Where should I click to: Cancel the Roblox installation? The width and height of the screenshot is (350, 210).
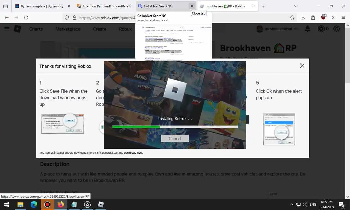[x=175, y=139]
